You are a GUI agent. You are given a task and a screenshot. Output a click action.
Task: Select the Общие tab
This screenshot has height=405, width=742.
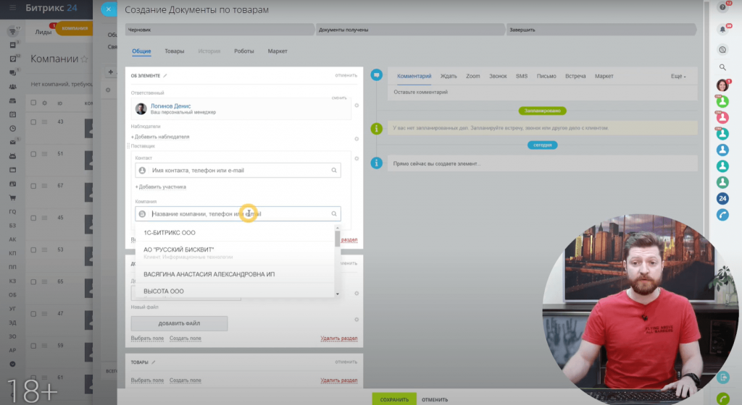(x=141, y=51)
